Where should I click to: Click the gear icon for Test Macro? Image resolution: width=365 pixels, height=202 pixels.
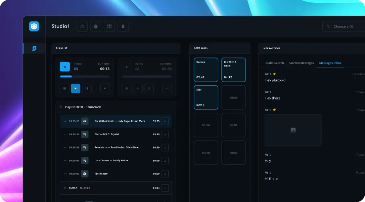coord(85,174)
